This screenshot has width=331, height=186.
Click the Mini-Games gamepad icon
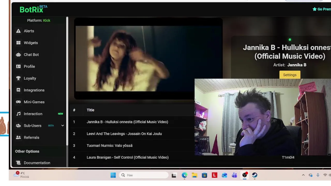pyautogui.click(x=18, y=102)
